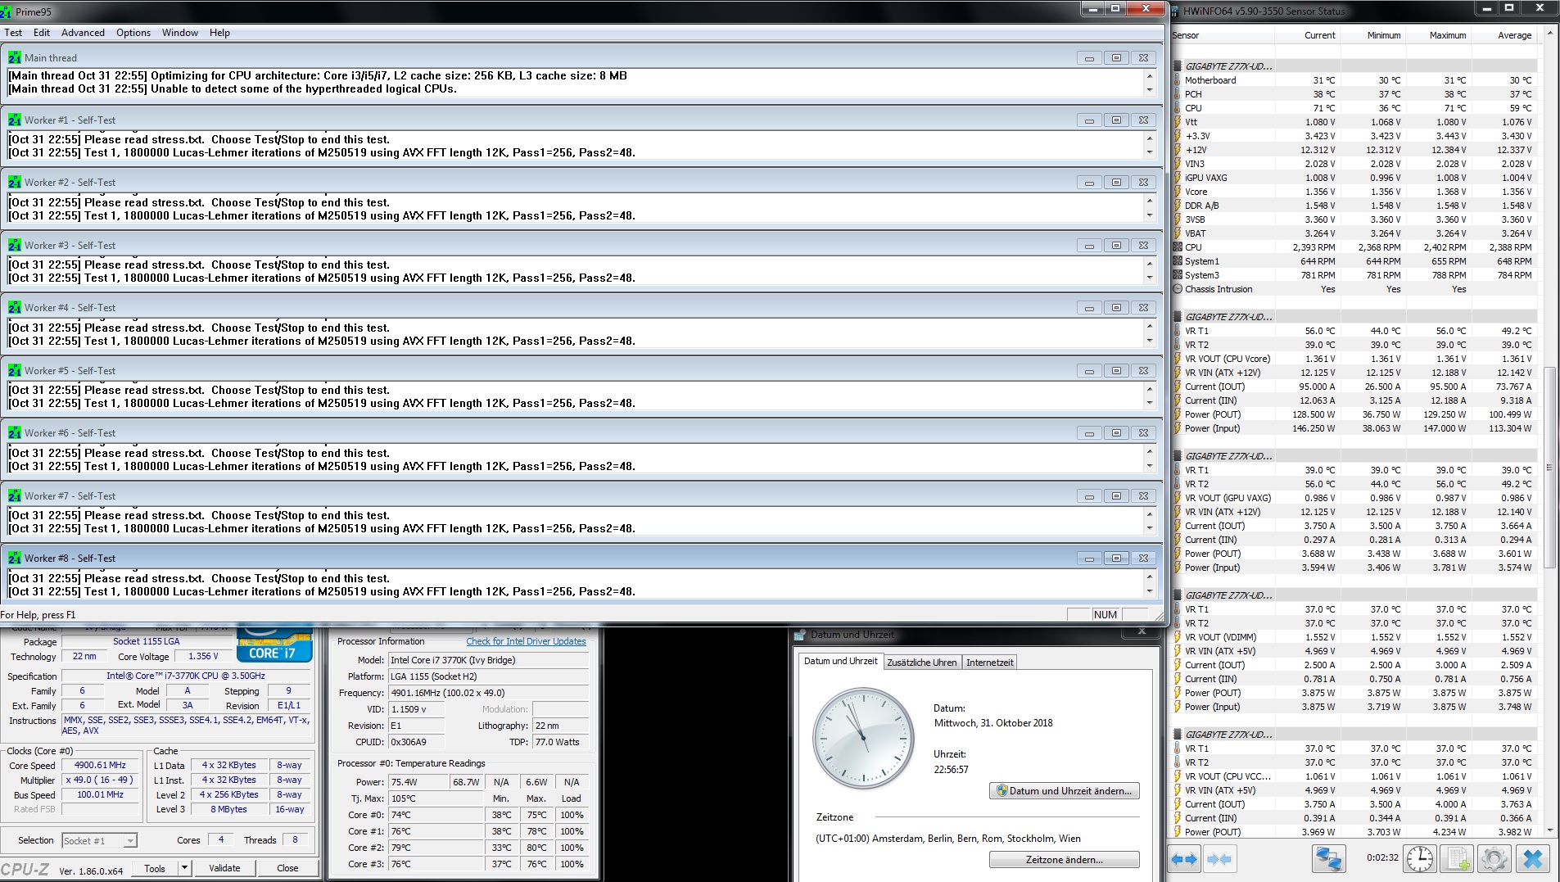Viewport: 1560px width, 882px height.
Task: Click the Multiplier x 49.0 ( 16 - 49 ) value
Action: click(x=100, y=780)
